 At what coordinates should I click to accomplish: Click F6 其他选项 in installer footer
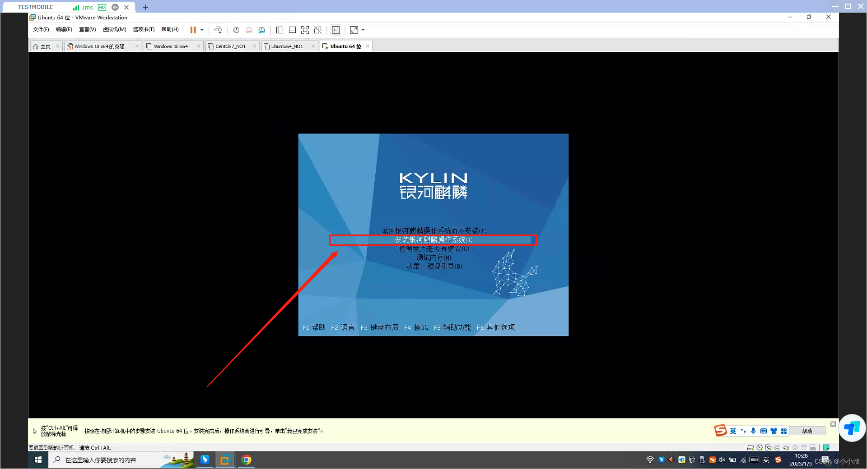click(496, 327)
